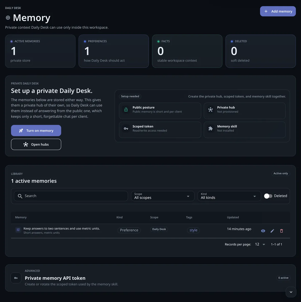Click the key icon in Scoped token tile
The height and width of the screenshot is (302, 301).
[126, 128]
